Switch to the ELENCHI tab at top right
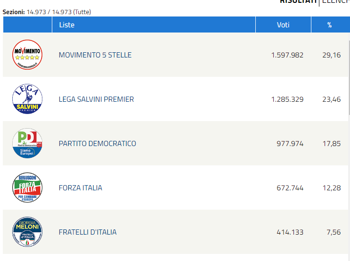 [336, 1]
